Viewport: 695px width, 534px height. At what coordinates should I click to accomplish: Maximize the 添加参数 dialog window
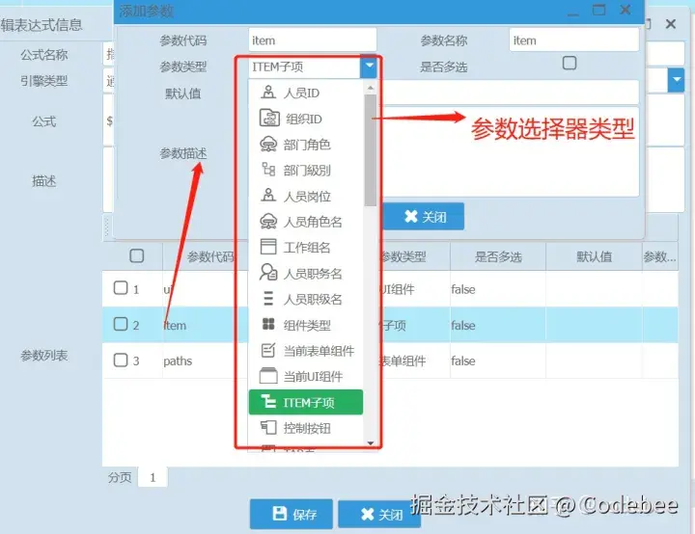click(598, 10)
